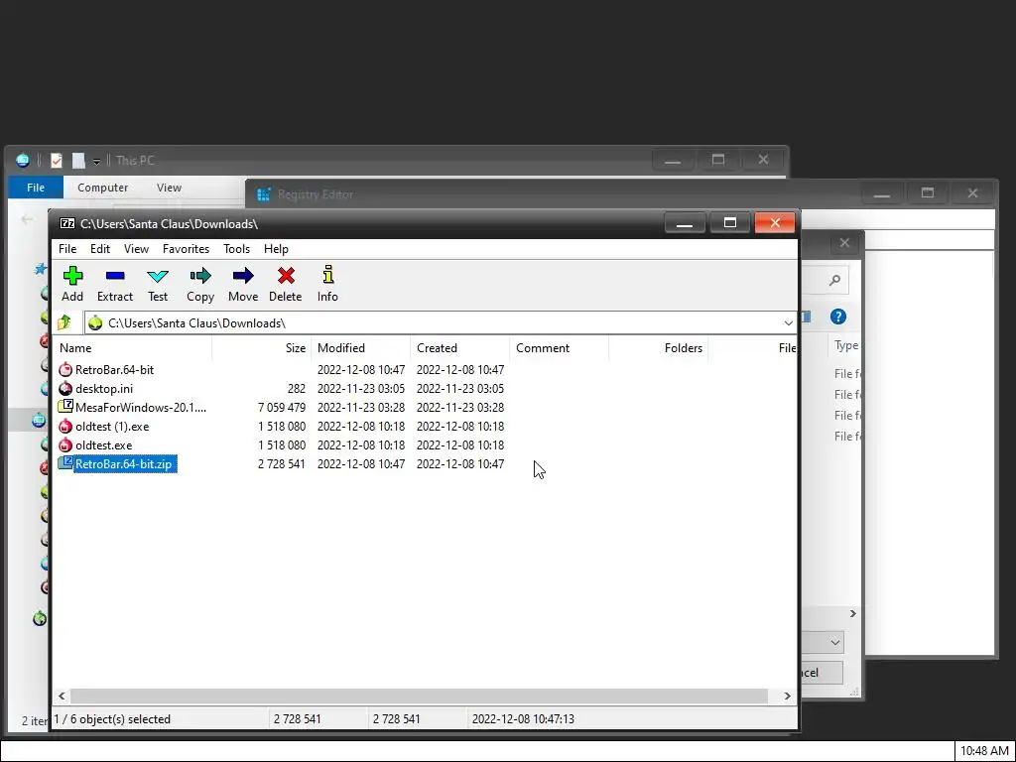The height and width of the screenshot is (762, 1016).
Task: Click the Add toolbar icon
Action: click(x=72, y=276)
